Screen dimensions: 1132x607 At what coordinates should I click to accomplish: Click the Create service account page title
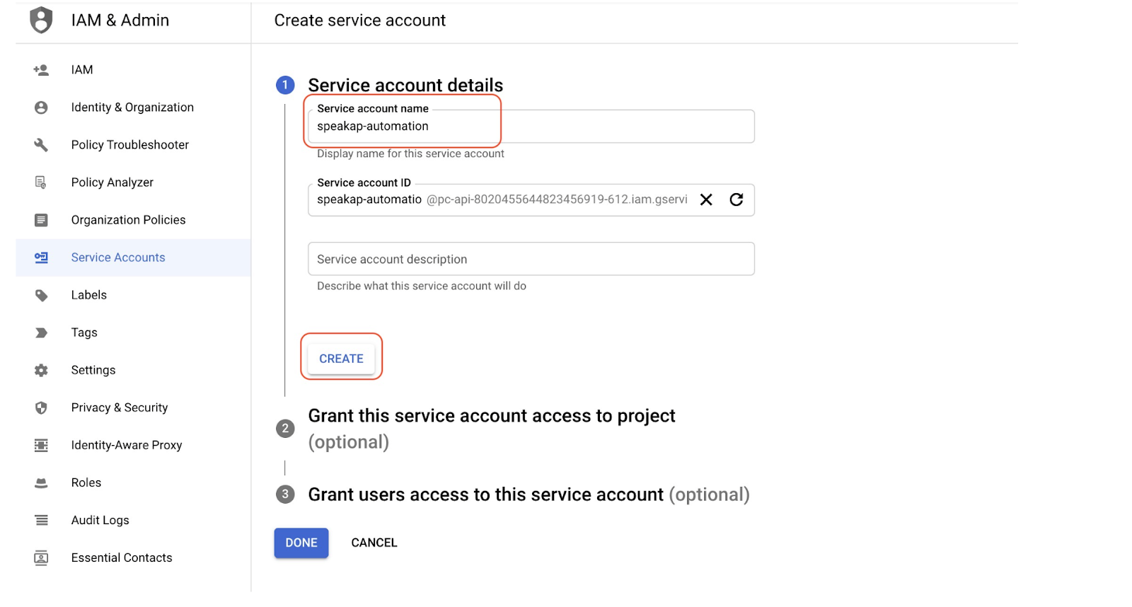(x=360, y=21)
